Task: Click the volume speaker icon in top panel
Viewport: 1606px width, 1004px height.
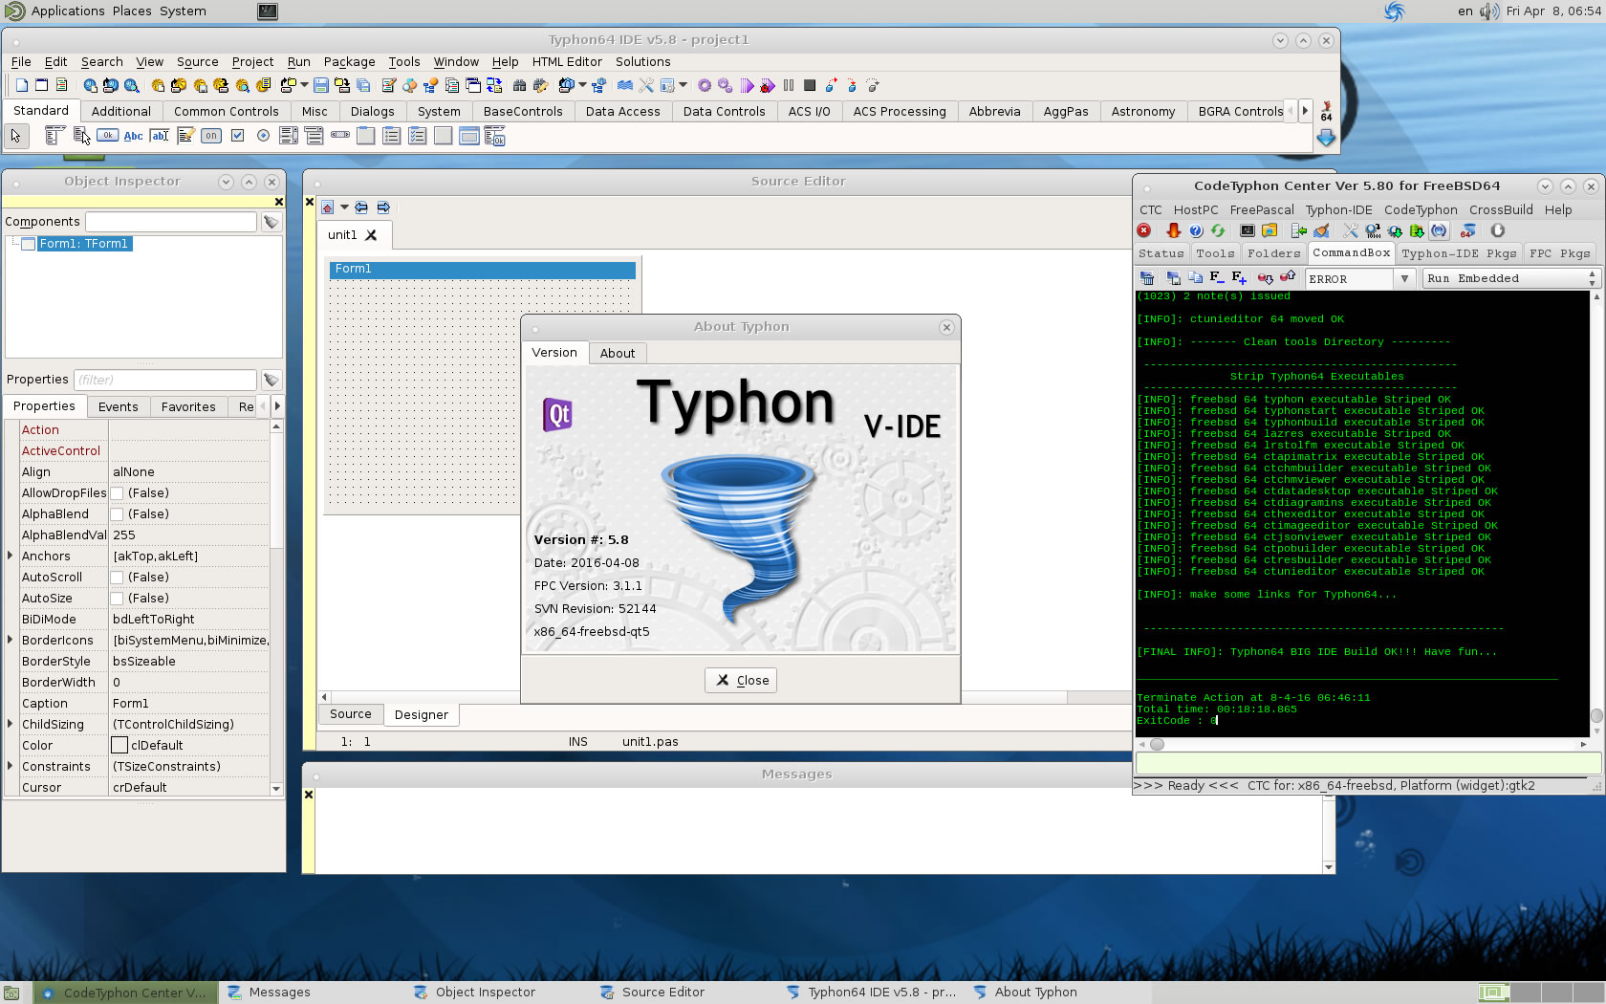Action: click(x=1489, y=11)
